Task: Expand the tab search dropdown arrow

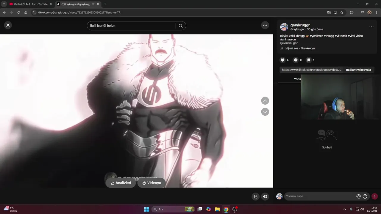Action: click(x=4, y=4)
